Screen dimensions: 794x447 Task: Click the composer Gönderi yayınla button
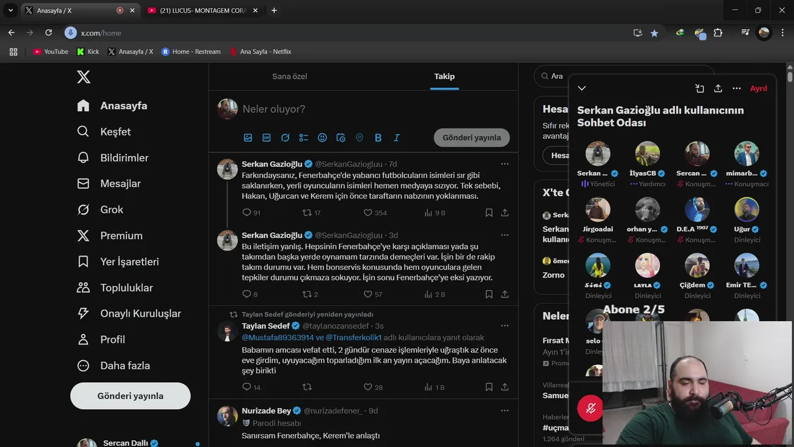[471, 138]
